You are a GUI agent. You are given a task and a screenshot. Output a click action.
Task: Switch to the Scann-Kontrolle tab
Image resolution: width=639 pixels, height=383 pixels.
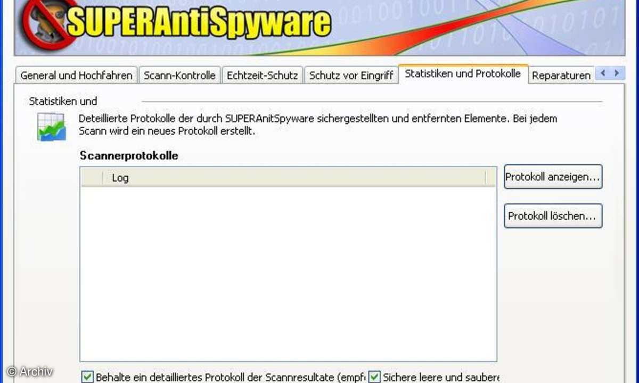pyautogui.click(x=179, y=75)
